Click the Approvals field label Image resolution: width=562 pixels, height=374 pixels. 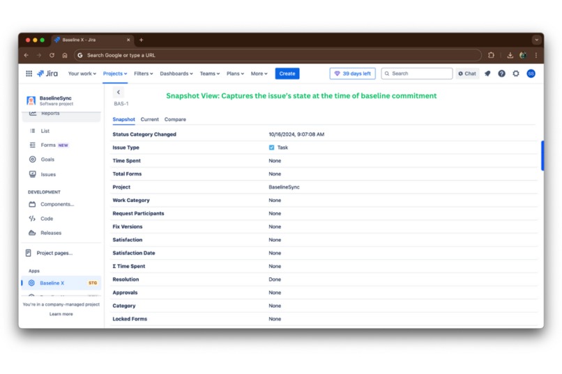coord(125,293)
